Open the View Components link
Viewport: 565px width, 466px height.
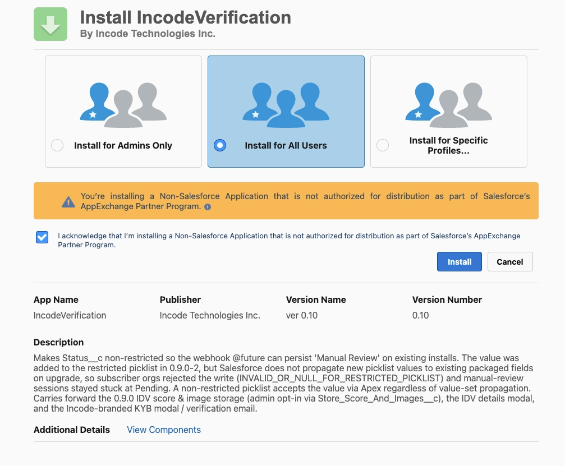click(x=164, y=430)
